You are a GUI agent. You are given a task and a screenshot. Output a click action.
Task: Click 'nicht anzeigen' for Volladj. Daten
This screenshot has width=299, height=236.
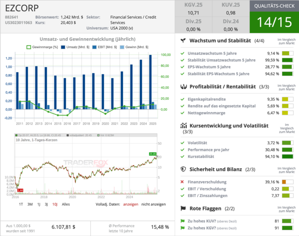154,204
